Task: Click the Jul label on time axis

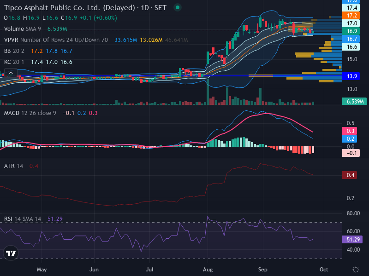Action: [149, 270]
